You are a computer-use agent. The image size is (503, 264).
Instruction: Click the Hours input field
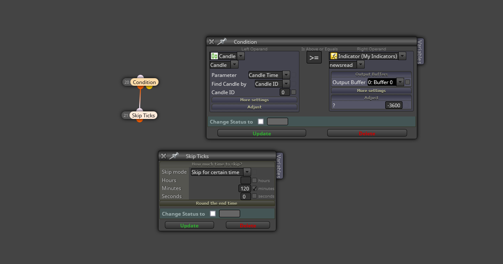click(x=246, y=180)
